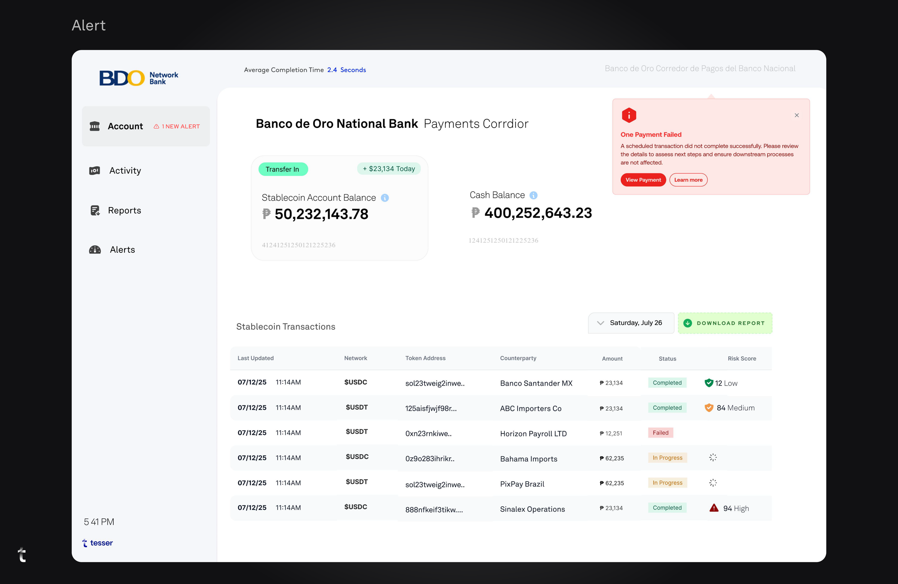The height and width of the screenshot is (584, 898).
Task: Click the Counterparty column header
Action: click(x=518, y=358)
